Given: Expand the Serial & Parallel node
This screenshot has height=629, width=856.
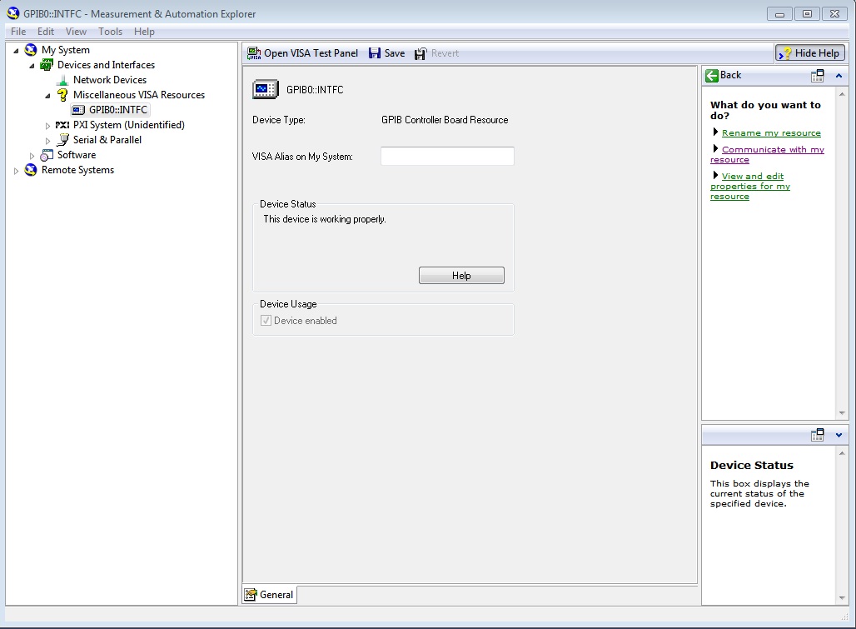Looking at the screenshot, I should [x=47, y=141].
